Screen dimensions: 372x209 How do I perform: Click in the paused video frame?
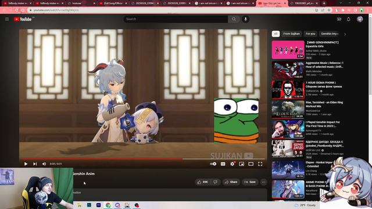click(x=143, y=93)
